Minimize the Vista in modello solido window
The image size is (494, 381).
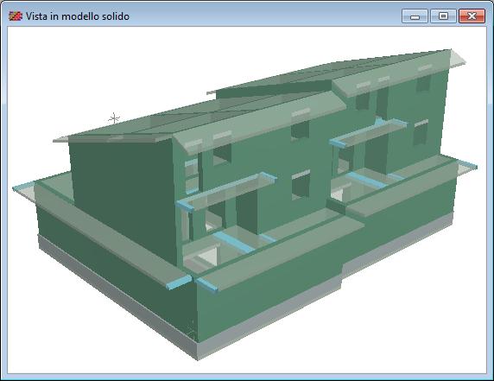pos(415,16)
